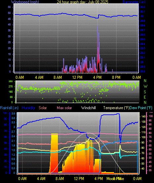Click the 0.6 value on the rainfall axis
The image size is (154, 183).
click(13, 164)
